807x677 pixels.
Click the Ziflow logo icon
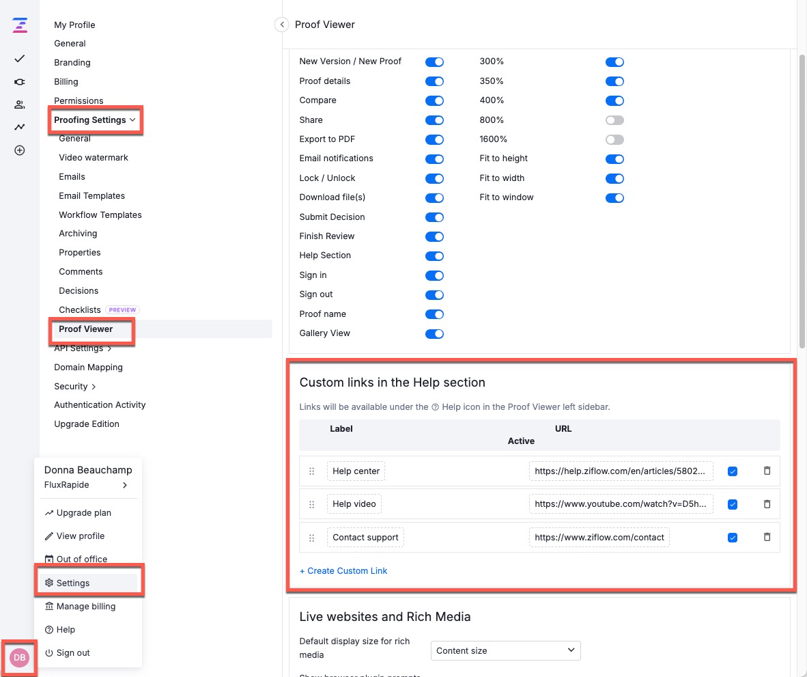click(20, 26)
